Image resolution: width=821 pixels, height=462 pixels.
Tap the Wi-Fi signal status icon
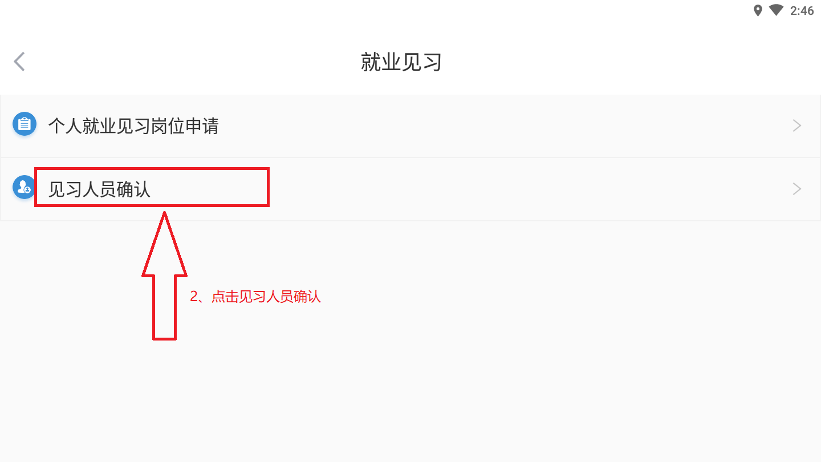775,10
